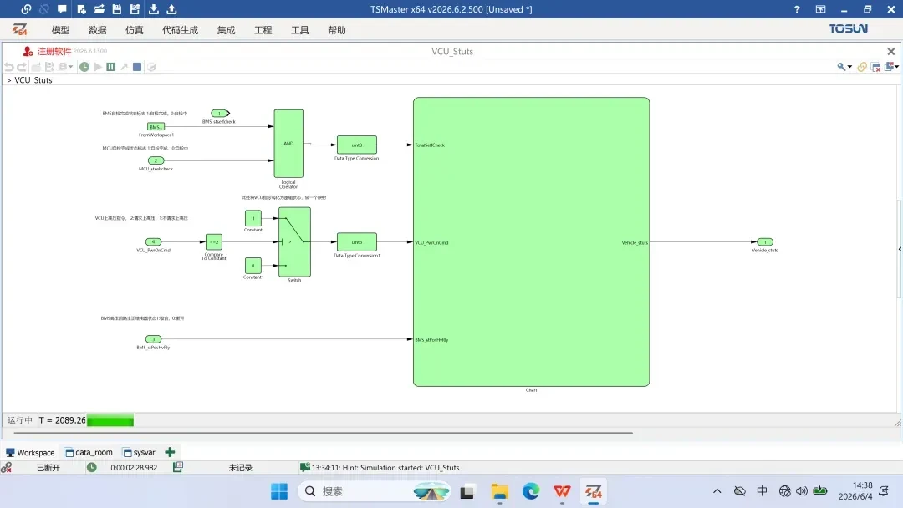Select the Vehicle_stuts output port
The height and width of the screenshot is (508, 903).
point(765,241)
